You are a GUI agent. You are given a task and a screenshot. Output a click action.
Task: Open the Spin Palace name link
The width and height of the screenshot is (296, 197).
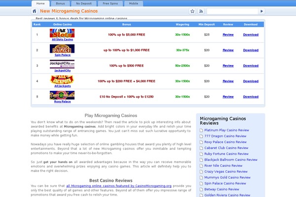click(x=63, y=55)
